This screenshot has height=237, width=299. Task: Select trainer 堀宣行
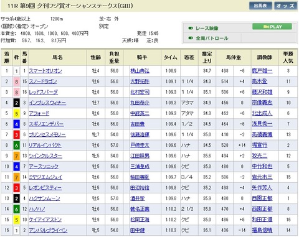pos(260,146)
